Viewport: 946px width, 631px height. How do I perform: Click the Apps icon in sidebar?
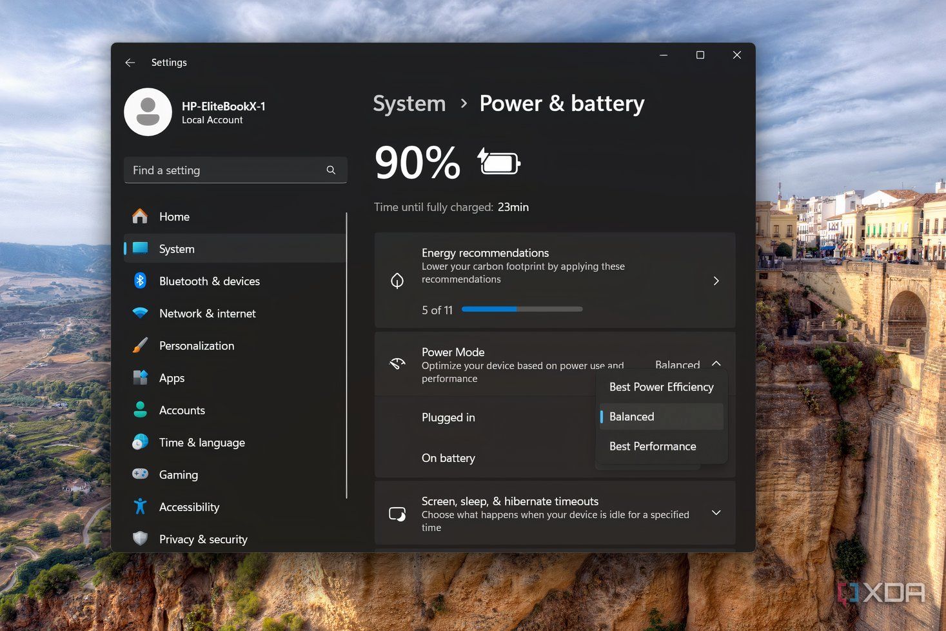pyautogui.click(x=140, y=378)
